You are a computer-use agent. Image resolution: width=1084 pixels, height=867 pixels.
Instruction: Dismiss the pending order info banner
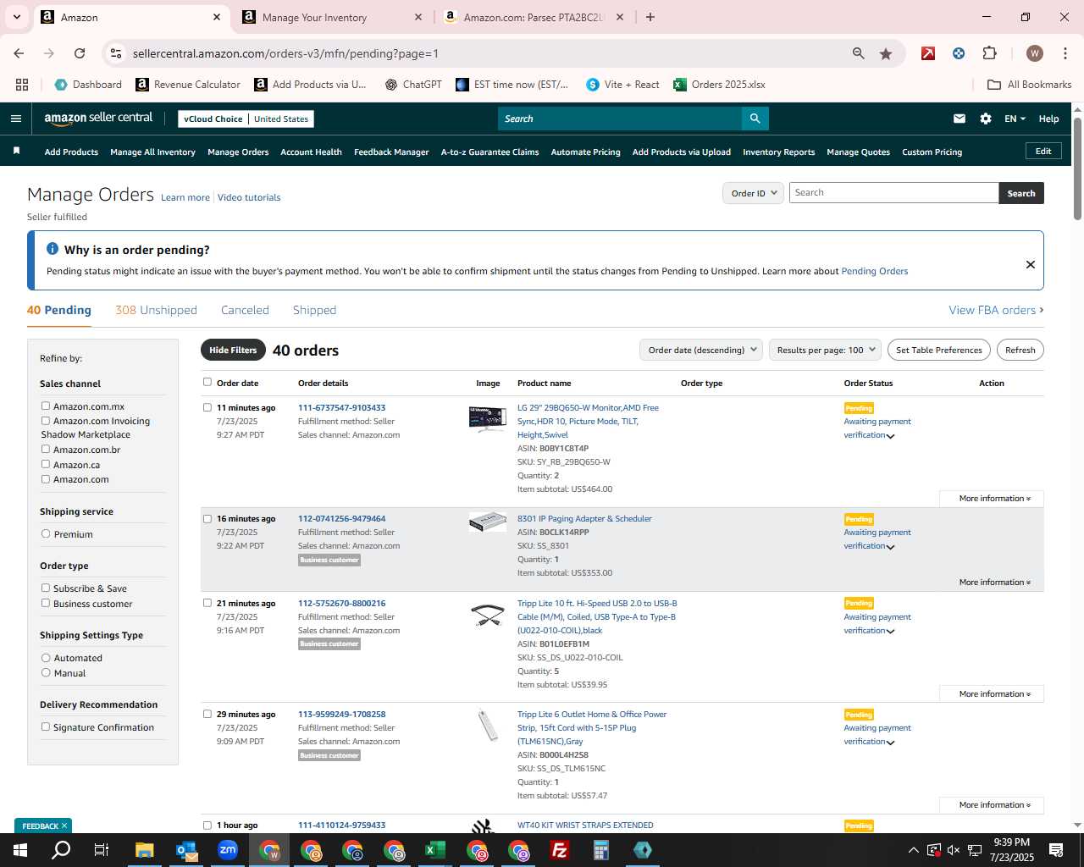pyautogui.click(x=1031, y=264)
